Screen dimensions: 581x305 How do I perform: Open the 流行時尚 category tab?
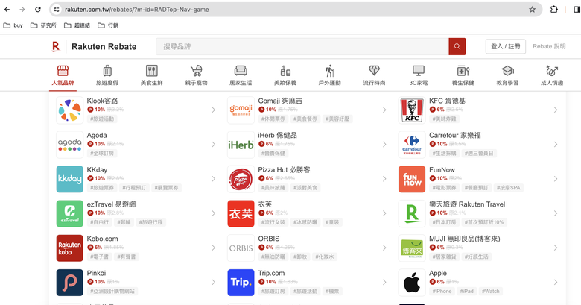pos(374,75)
